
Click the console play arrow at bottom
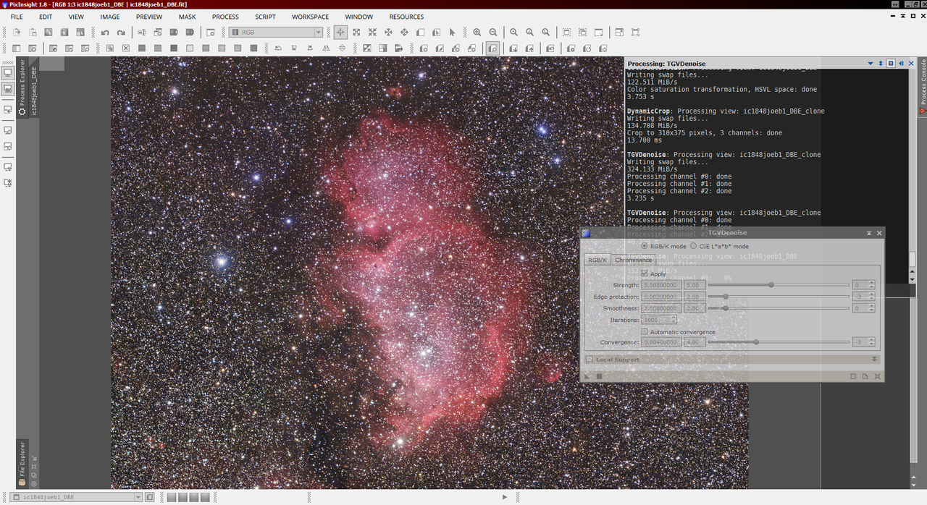click(x=505, y=497)
